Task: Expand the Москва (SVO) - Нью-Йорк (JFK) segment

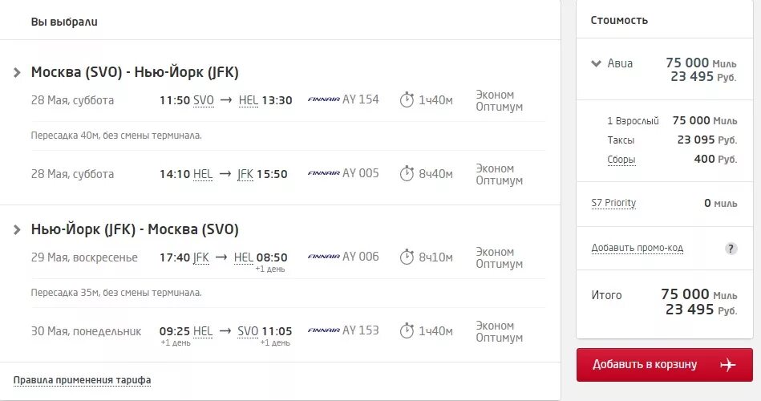Action: pos(18,72)
